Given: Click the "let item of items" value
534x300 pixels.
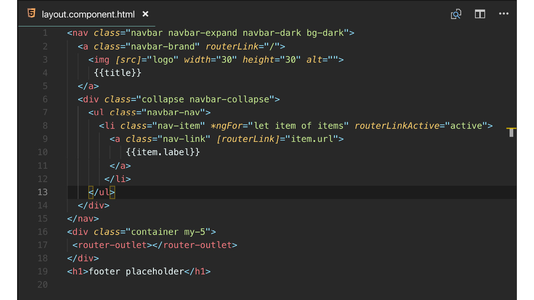Looking at the screenshot, I should pyautogui.click(x=299, y=126).
